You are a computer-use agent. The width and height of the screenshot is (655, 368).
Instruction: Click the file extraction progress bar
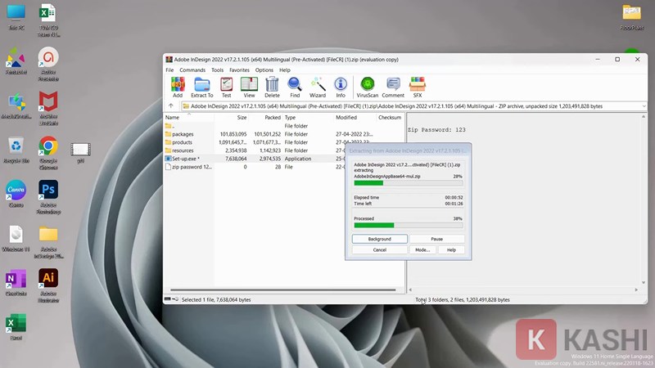pyautogui.click(x=408, y=183)
